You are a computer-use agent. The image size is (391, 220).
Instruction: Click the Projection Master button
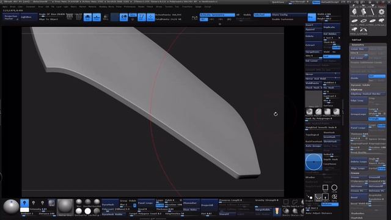coord(11,17)
